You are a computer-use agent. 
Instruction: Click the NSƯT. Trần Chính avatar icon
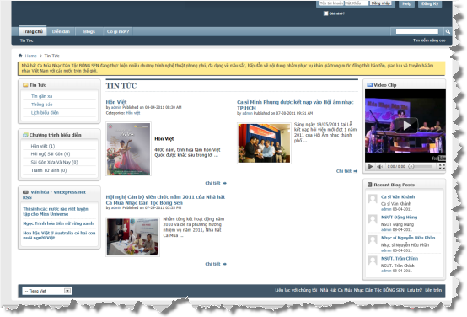[x=373, y=261]
